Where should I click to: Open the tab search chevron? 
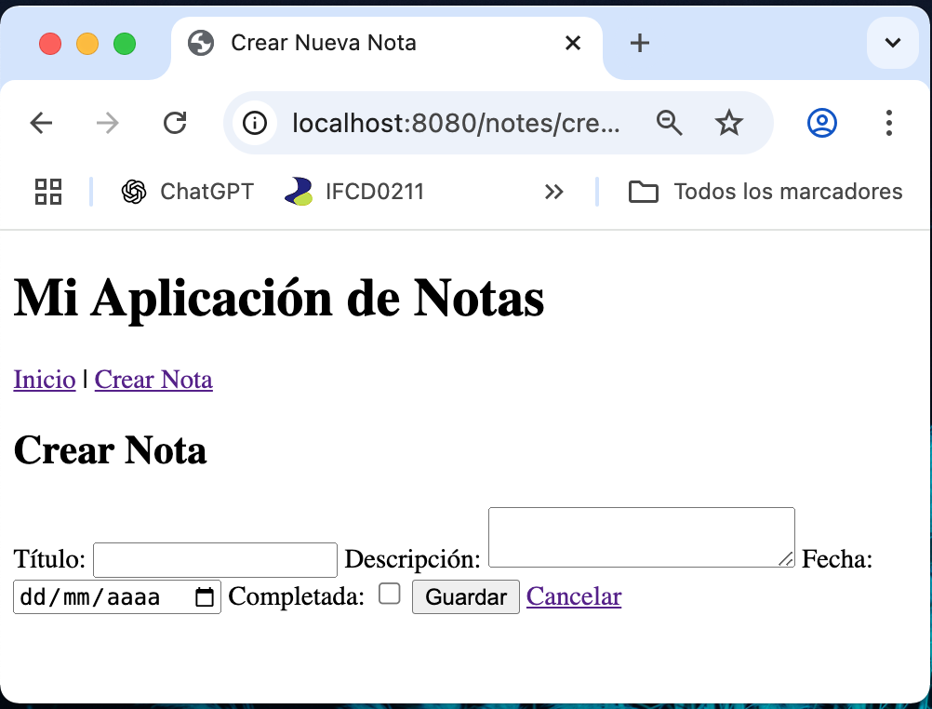(892, 44)
